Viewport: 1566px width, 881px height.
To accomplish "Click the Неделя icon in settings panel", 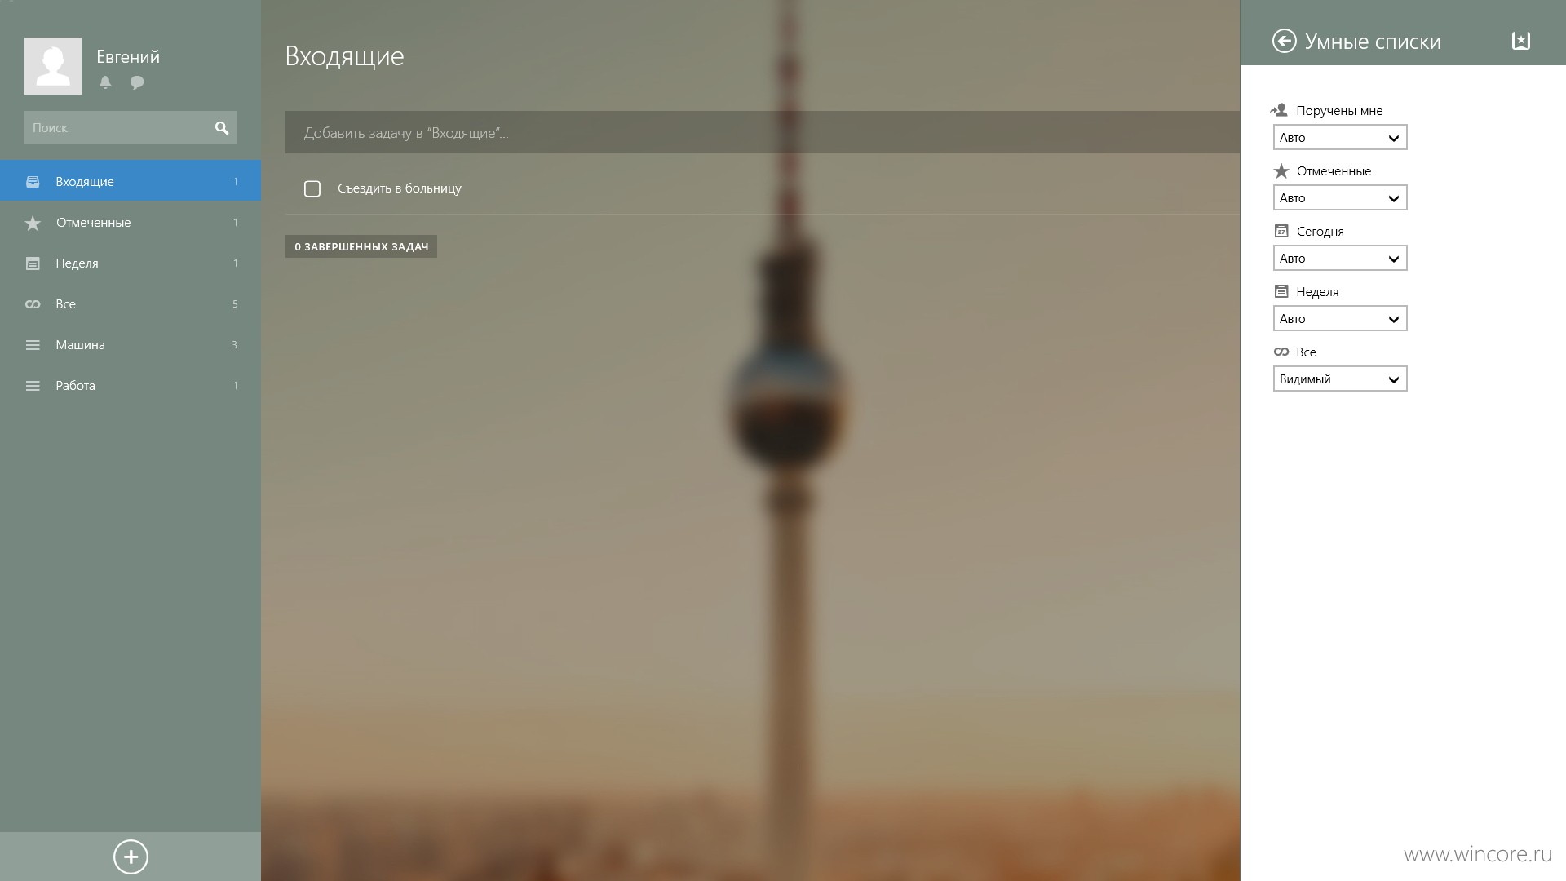I will coord(1281,291).
